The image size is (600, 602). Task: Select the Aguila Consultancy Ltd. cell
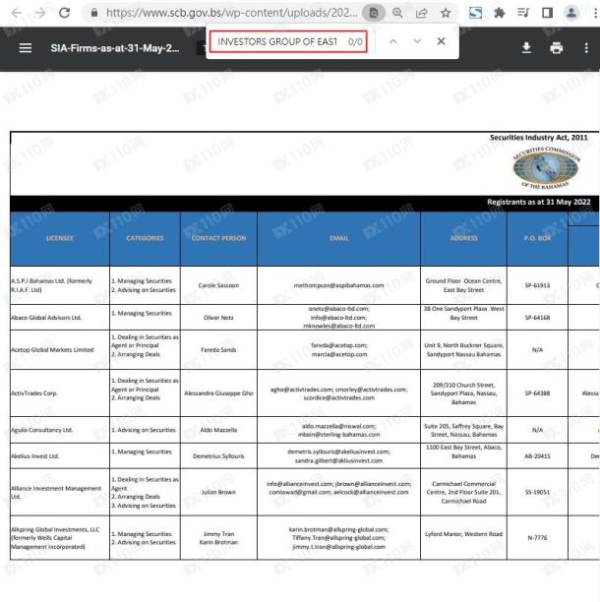59,430
